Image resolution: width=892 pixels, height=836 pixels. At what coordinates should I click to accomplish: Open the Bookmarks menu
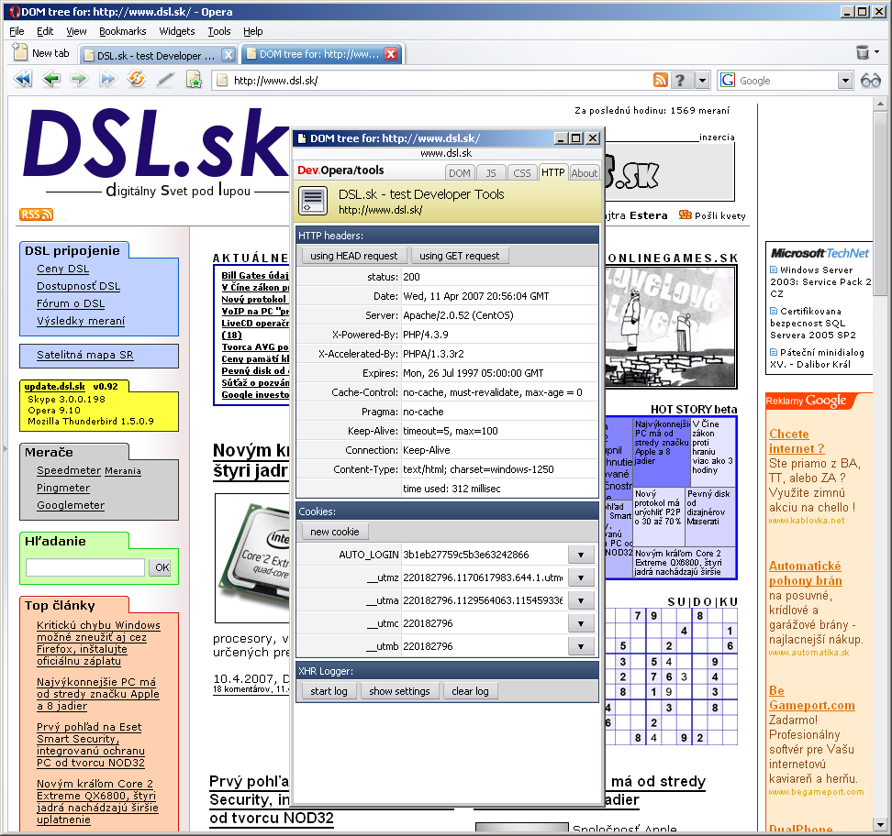point(122,31)
